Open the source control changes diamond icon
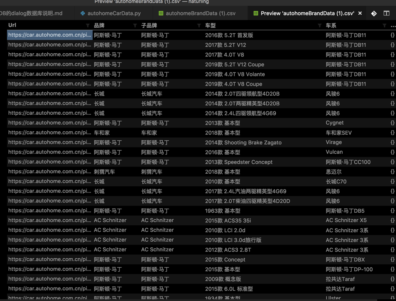Image resolution: width=396 pixels, height=301 pixels. 374,13
